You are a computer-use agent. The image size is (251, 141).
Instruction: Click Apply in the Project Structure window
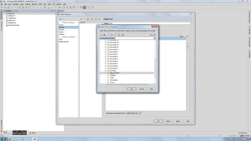pos(178,121)
